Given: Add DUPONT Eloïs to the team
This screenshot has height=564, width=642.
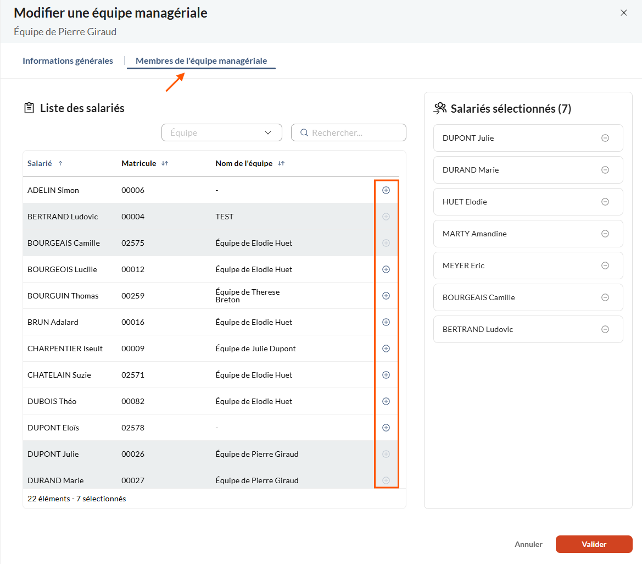Looking at the screenshot, I should click(386, 428).
